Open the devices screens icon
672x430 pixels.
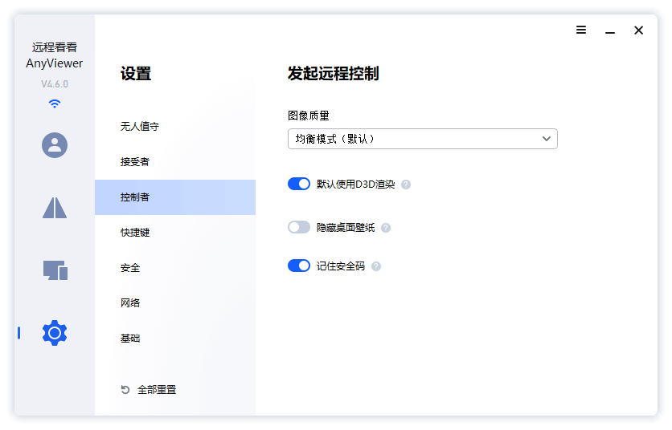[55, 270]
